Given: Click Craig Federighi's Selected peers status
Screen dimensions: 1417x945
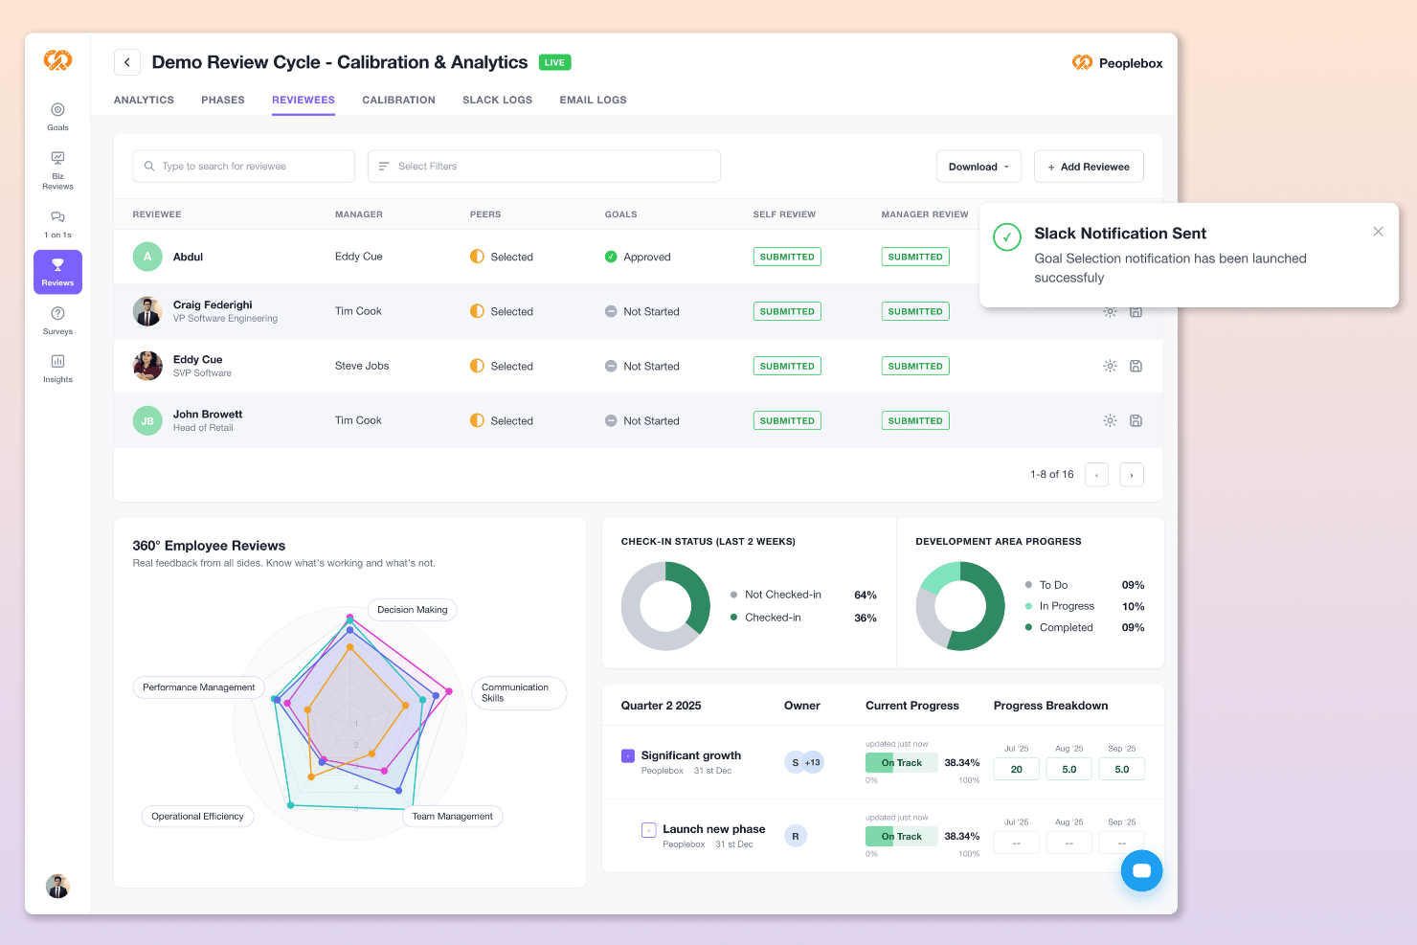Looking at the screenshot, I should click(x=502, y=311).
